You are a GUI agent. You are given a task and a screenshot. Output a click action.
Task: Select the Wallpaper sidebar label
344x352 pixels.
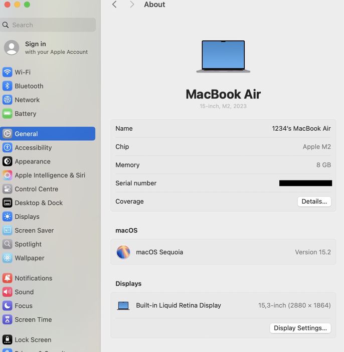(x=30, y=258)
